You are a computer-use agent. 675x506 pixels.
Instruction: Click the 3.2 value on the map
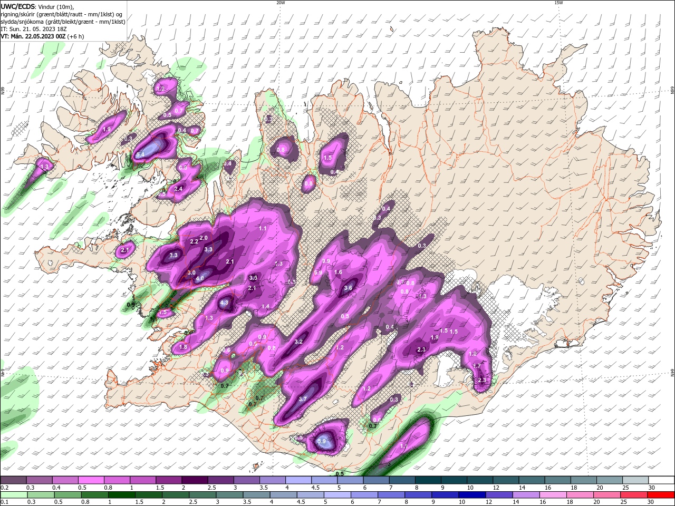coord(298,342)
